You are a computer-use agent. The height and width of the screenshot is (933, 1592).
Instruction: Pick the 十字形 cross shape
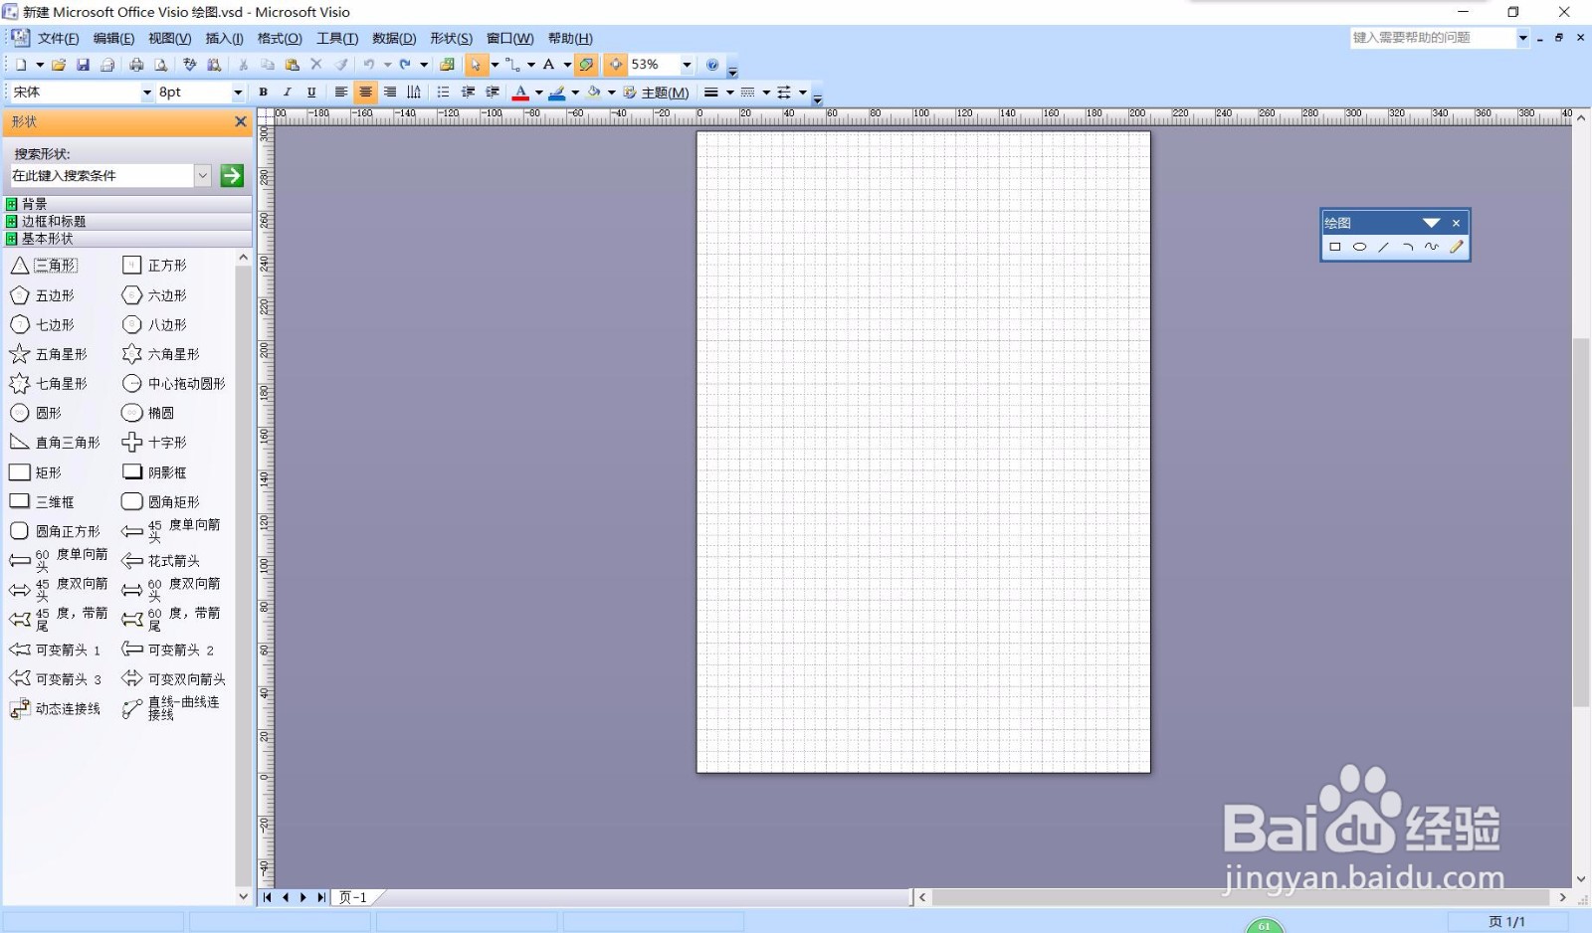[x=154, y=443]
